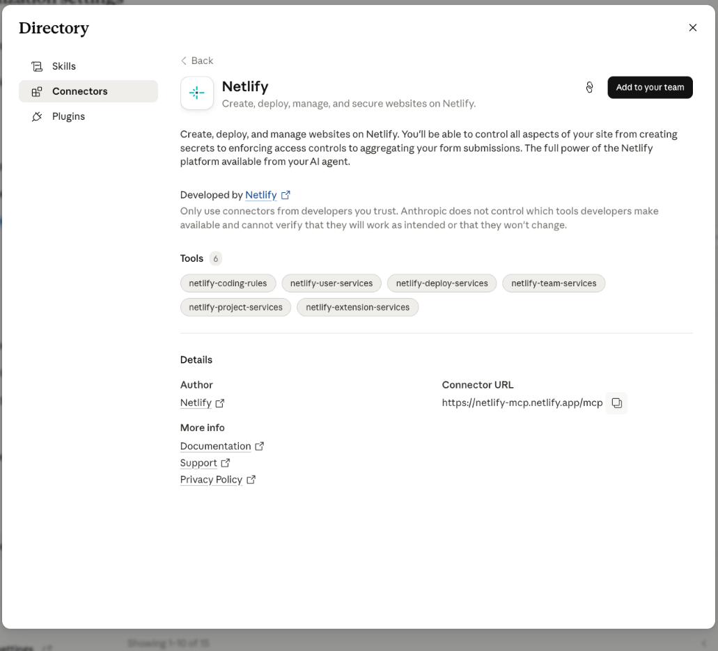
Task: Open the Support link
Action: [198, 463]
